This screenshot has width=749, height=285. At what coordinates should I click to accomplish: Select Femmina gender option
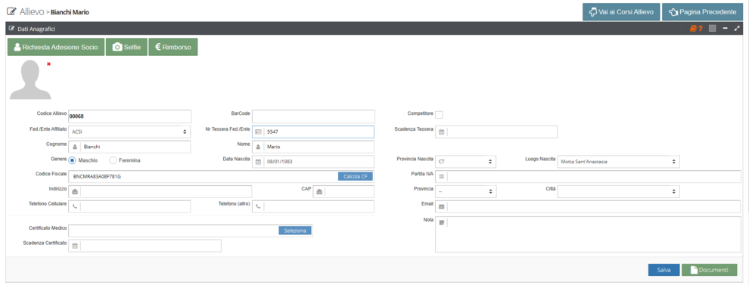tap(113, 160)
